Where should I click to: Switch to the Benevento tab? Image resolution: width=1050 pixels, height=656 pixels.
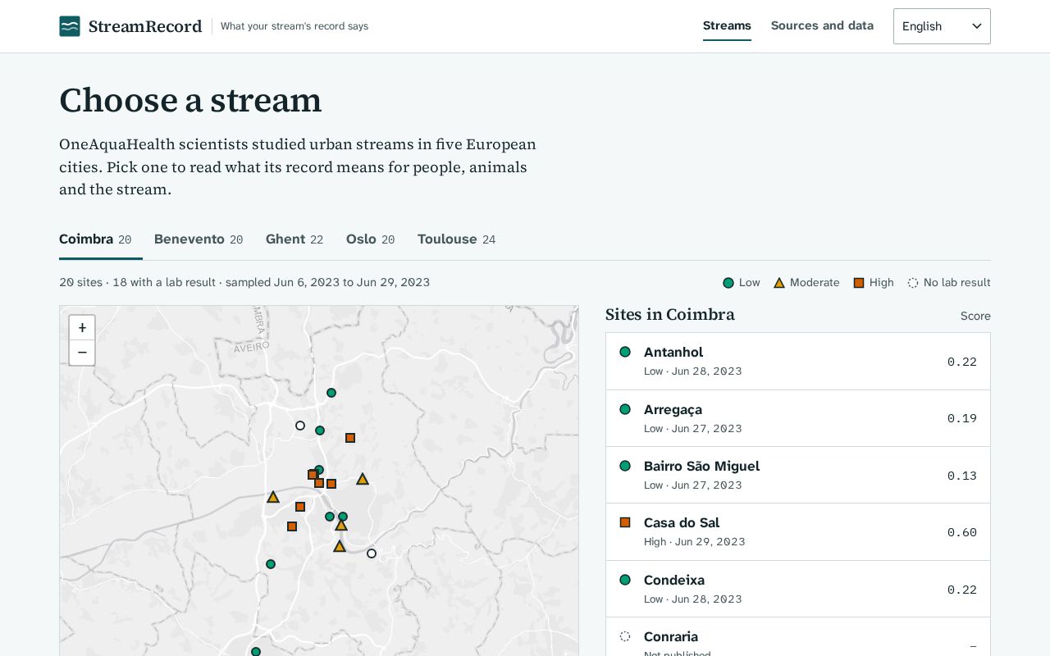click(199, 239)
